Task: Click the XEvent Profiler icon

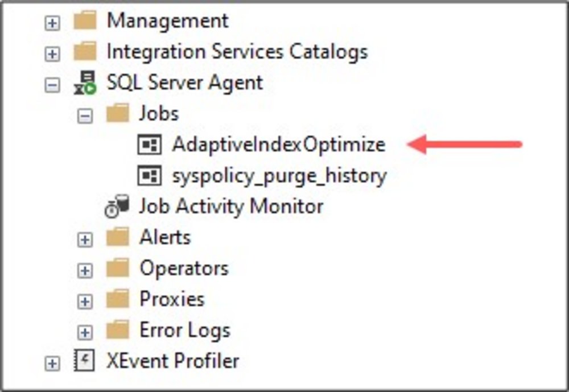Action: (85, 361)
